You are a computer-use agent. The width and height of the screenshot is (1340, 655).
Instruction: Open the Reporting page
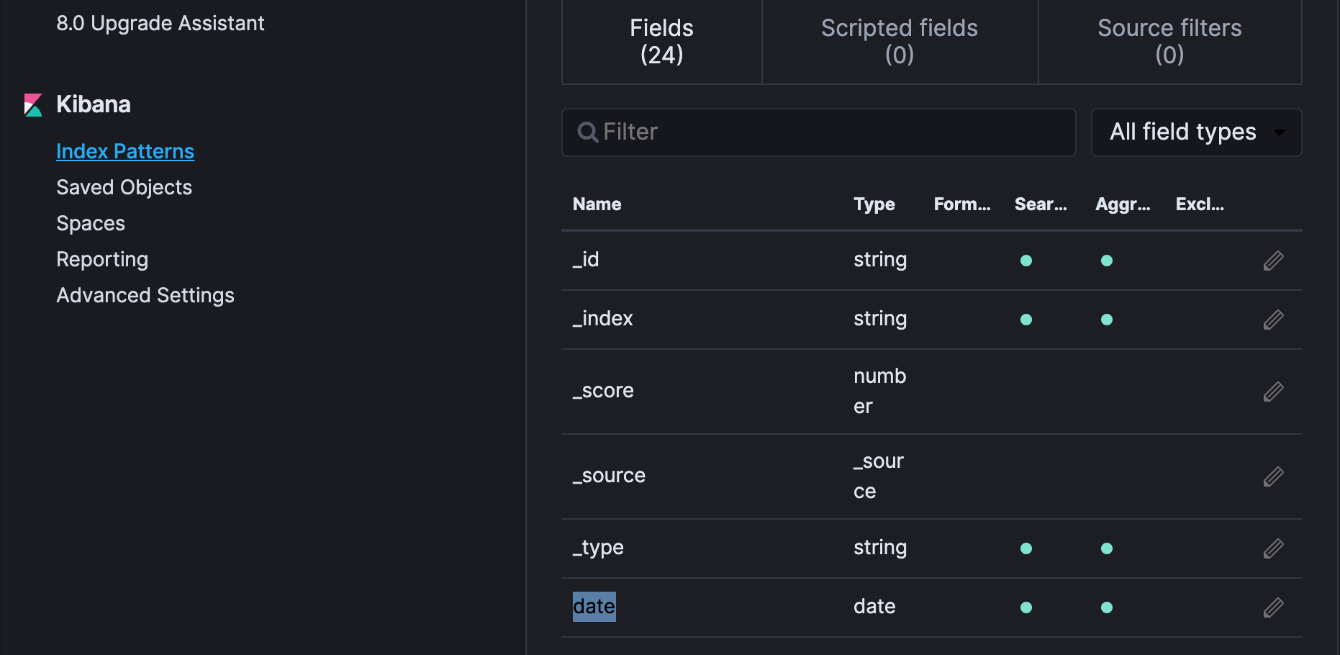click(x=102, y=259)
